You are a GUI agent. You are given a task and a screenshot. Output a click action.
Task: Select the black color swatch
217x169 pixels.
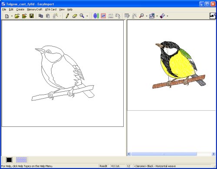coord(9,160)
